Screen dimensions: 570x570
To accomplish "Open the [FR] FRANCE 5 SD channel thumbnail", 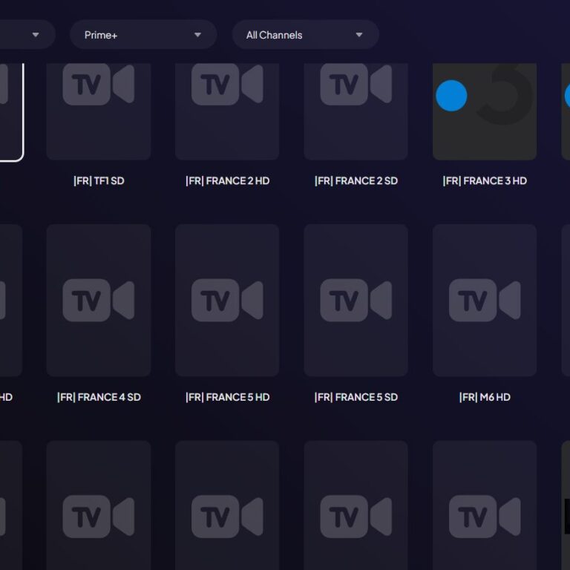I will (356, 301).
